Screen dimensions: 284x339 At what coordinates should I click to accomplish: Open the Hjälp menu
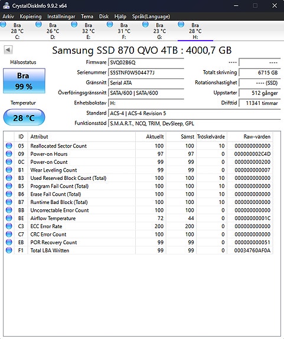tap(120, 17)
